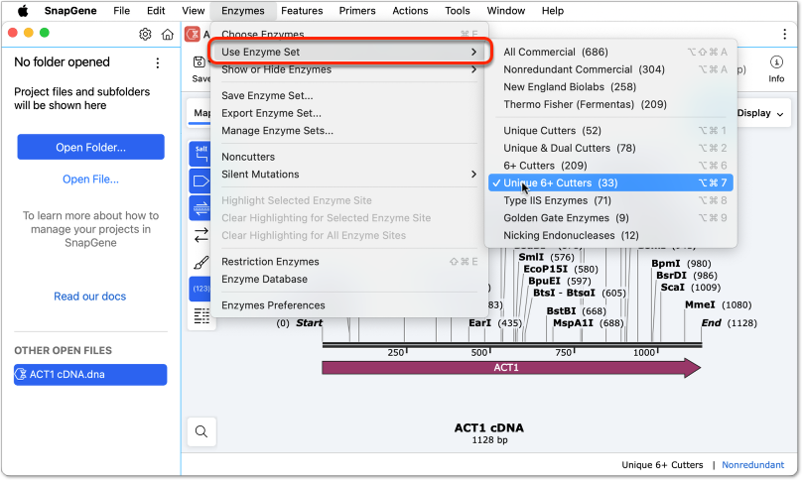
Task: Open the Enzymes menu bar item
Action: (x=243, y=11)
